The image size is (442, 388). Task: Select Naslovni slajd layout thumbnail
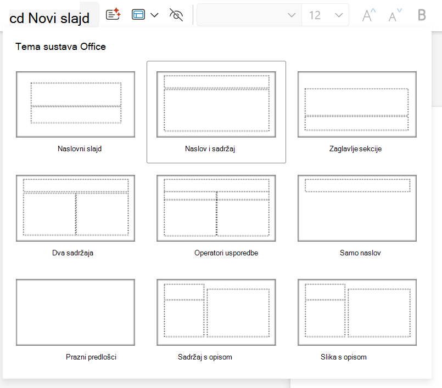point(75,104)
